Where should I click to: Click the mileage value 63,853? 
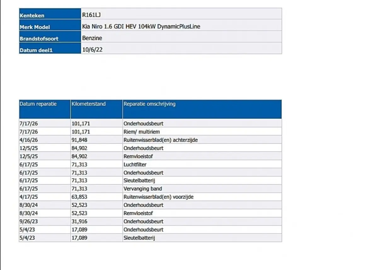pos(79,197)
